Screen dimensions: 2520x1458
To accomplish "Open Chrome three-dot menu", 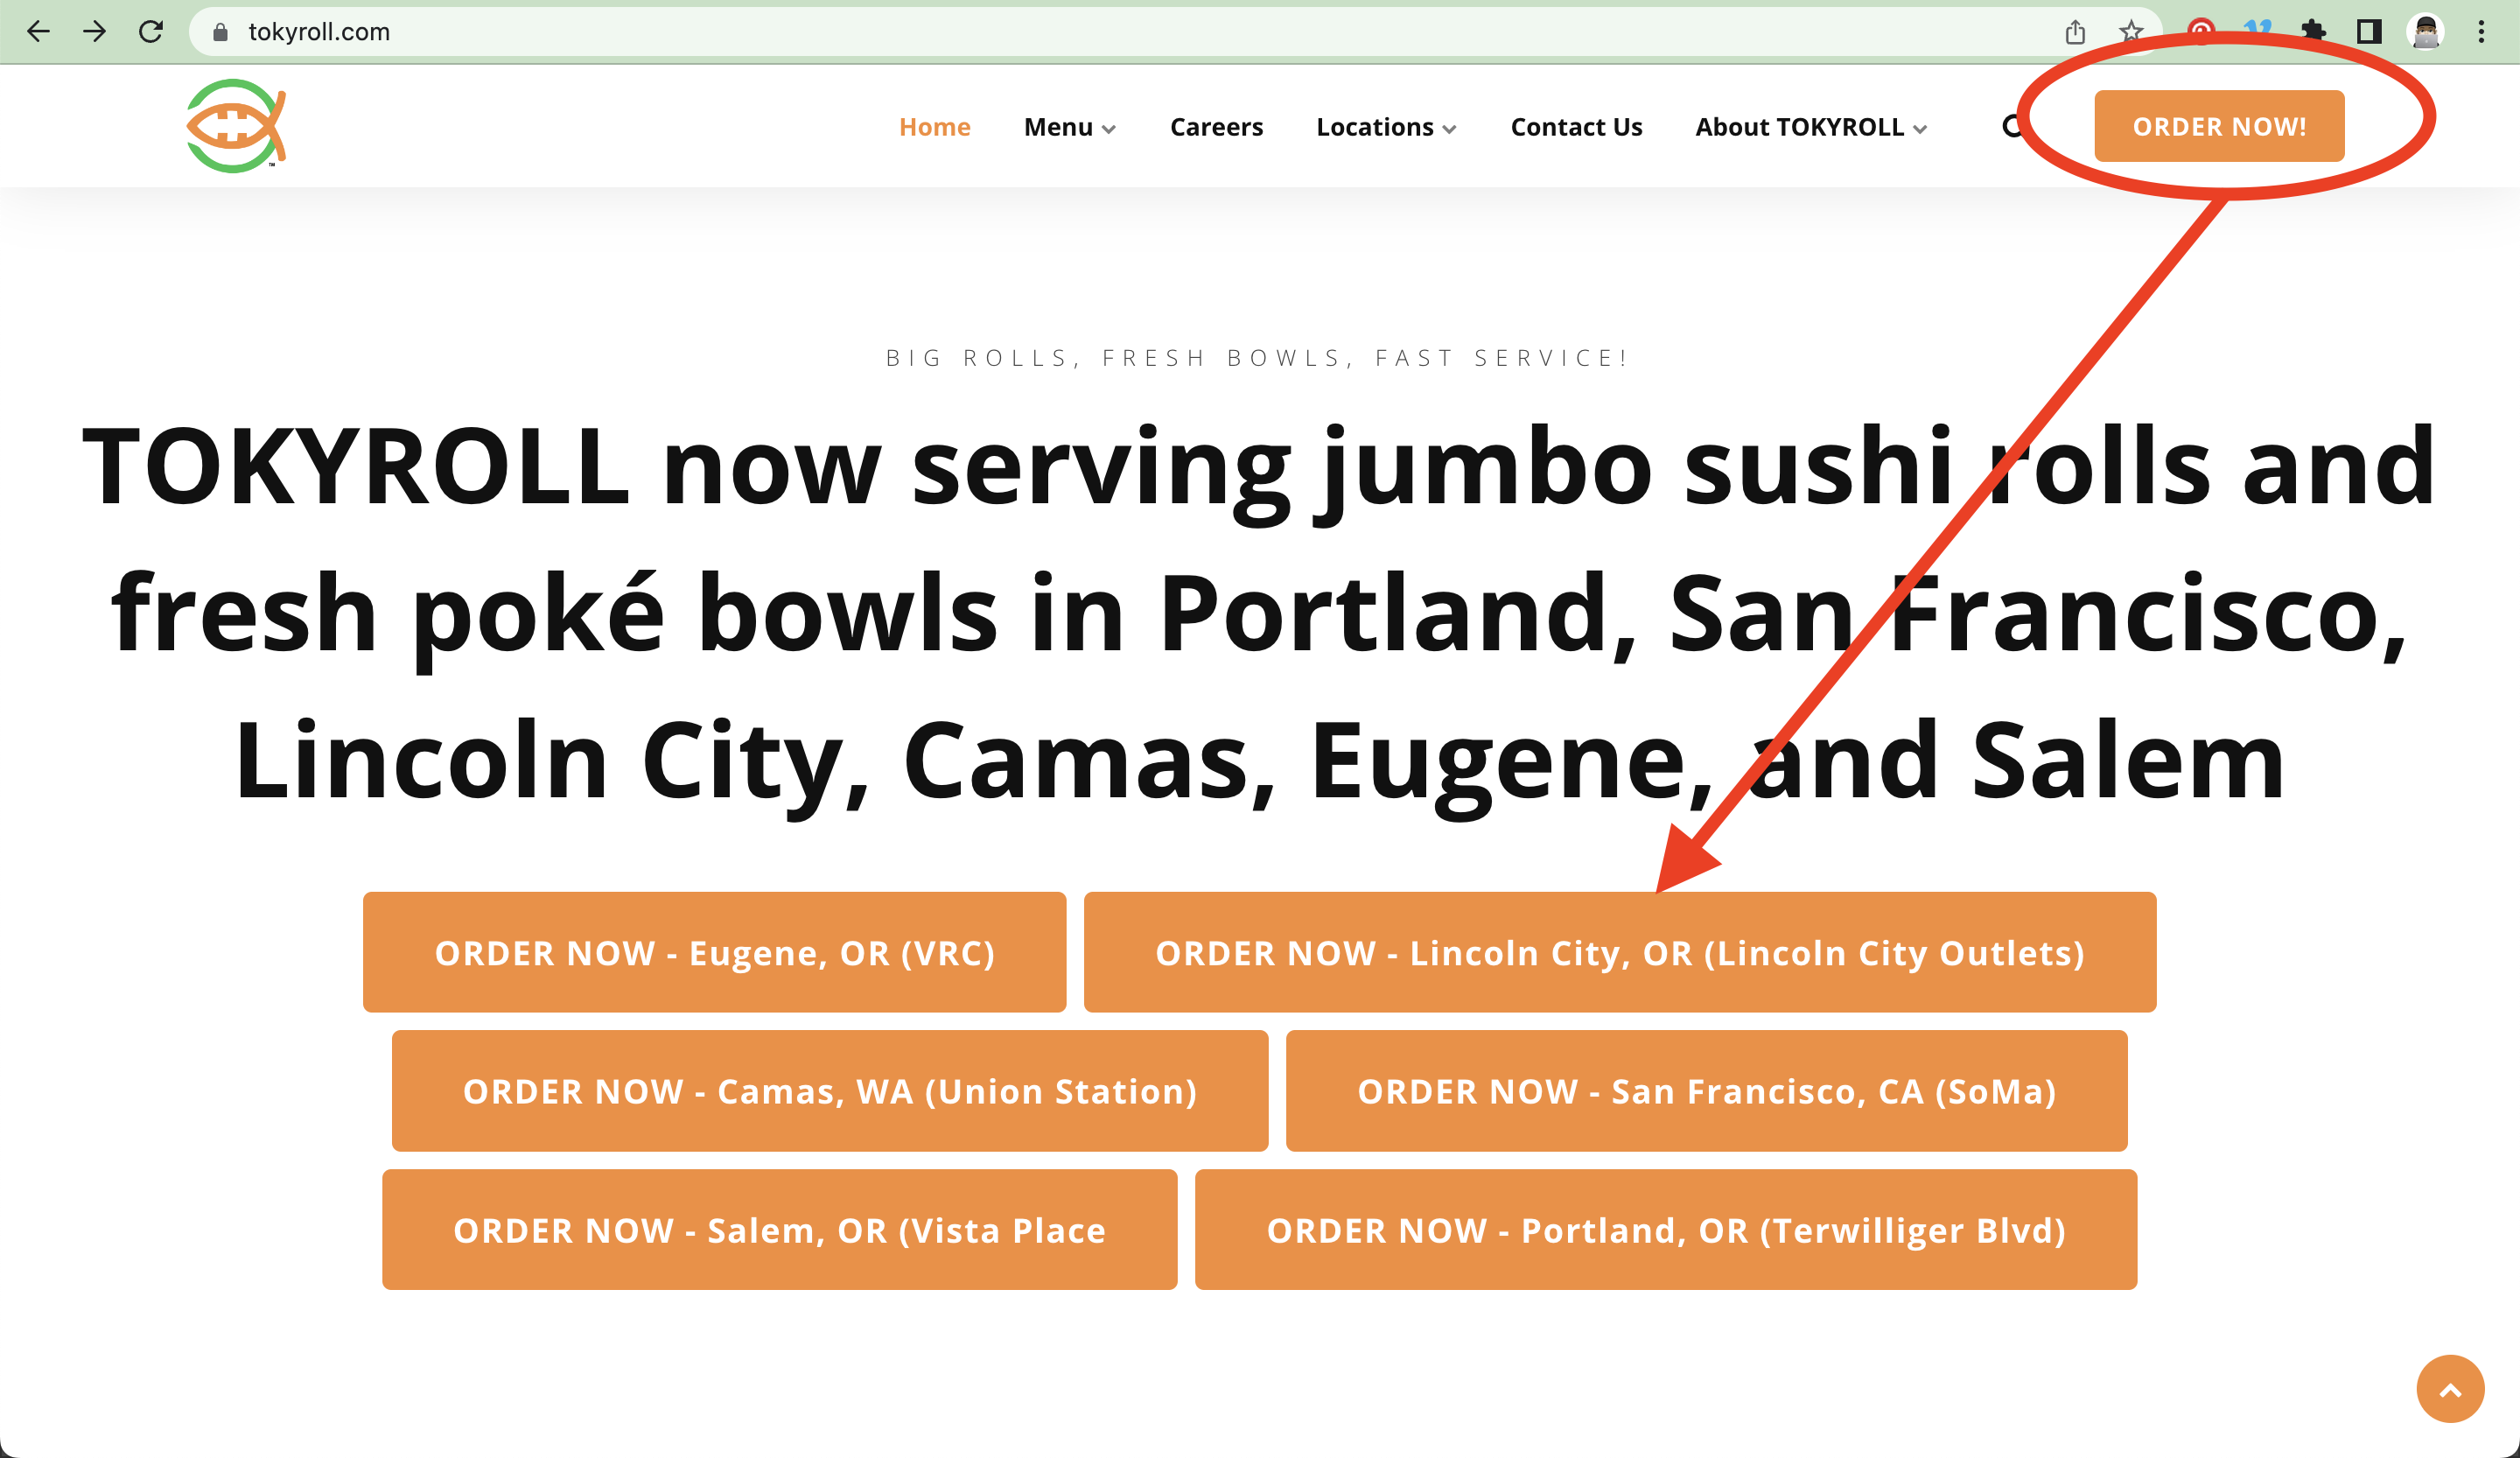I will pos(2481,32).
